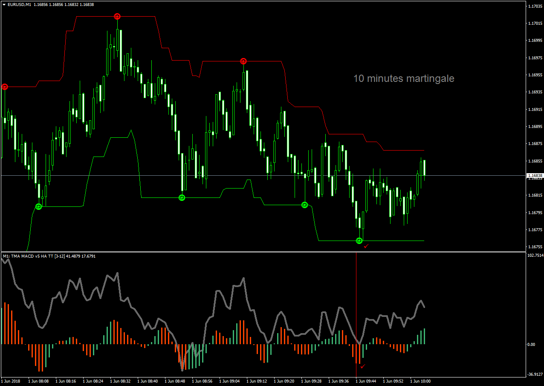Click the TMA MACD v5 HA TT indicator label

49,256
